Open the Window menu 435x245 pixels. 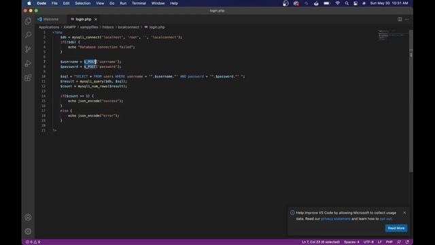(x=158, y=3)
